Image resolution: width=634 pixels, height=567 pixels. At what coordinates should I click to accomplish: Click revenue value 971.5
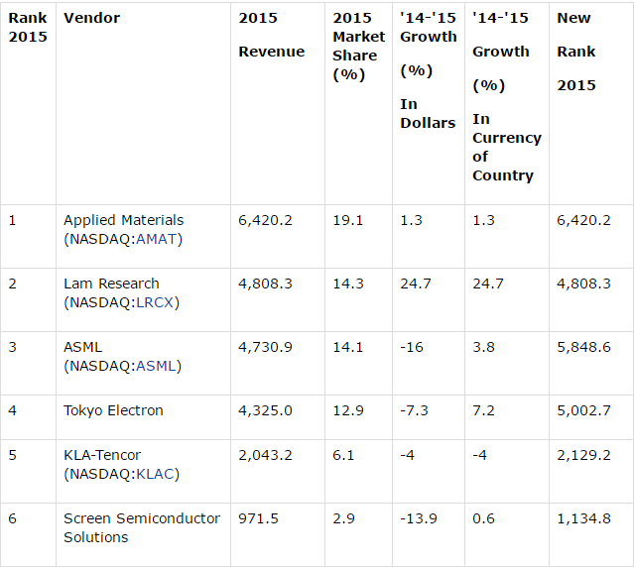pos(258,518)
